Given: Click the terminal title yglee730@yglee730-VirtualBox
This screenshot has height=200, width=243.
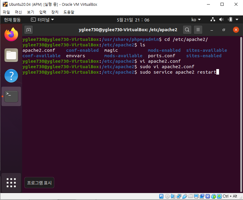Looking at the screenshot, I should point(128,30).
